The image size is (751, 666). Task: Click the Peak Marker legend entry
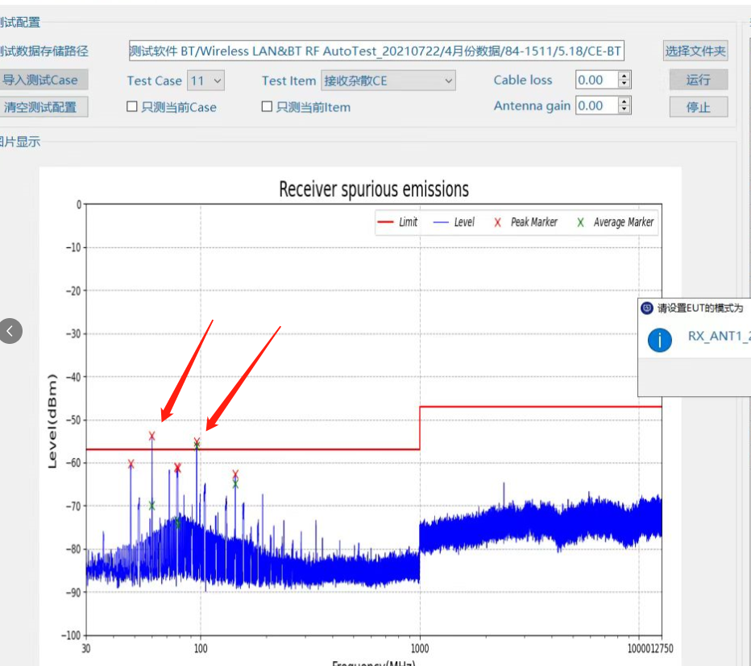click(525, 222)
